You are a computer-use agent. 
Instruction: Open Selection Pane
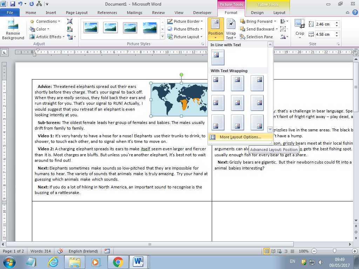256,37
